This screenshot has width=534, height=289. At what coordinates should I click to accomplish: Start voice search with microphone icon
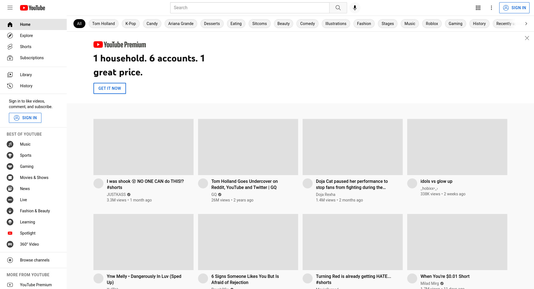[355, 8]
